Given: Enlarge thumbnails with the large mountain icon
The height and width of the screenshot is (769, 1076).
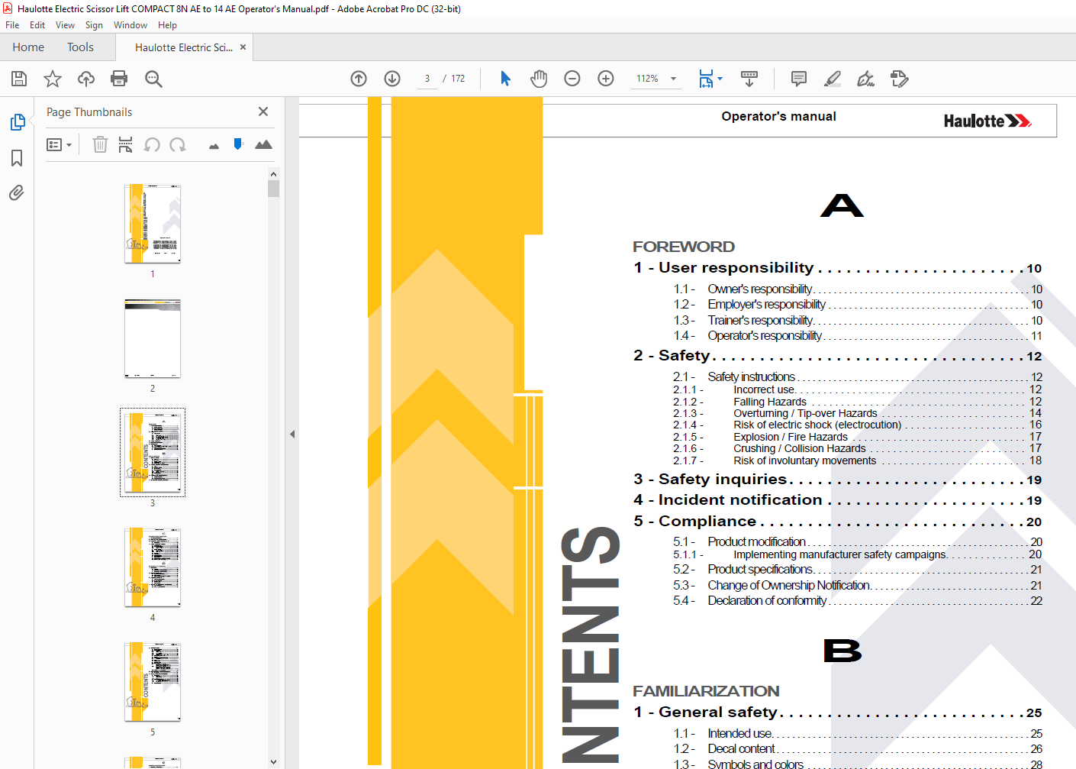Looking at the screenshot, I should pos(263,144).
